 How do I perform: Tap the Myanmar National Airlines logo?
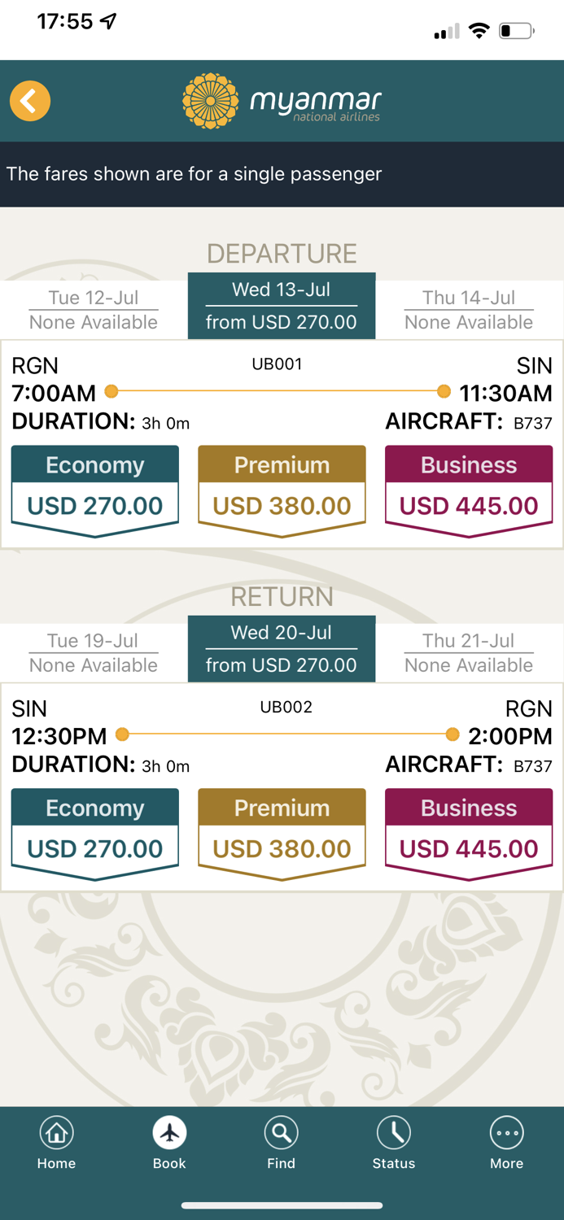click(281, 101)
